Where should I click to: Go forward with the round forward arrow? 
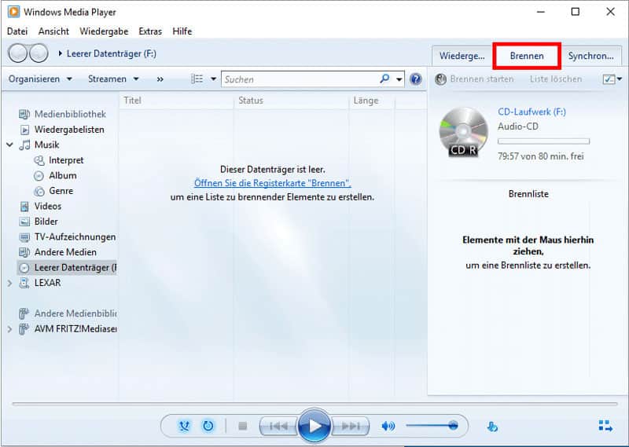click(39, 53)
